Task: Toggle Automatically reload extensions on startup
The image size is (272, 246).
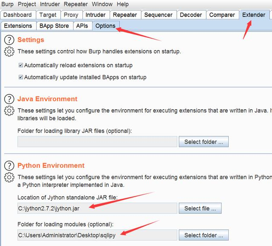Action: (x=21, y=65)
